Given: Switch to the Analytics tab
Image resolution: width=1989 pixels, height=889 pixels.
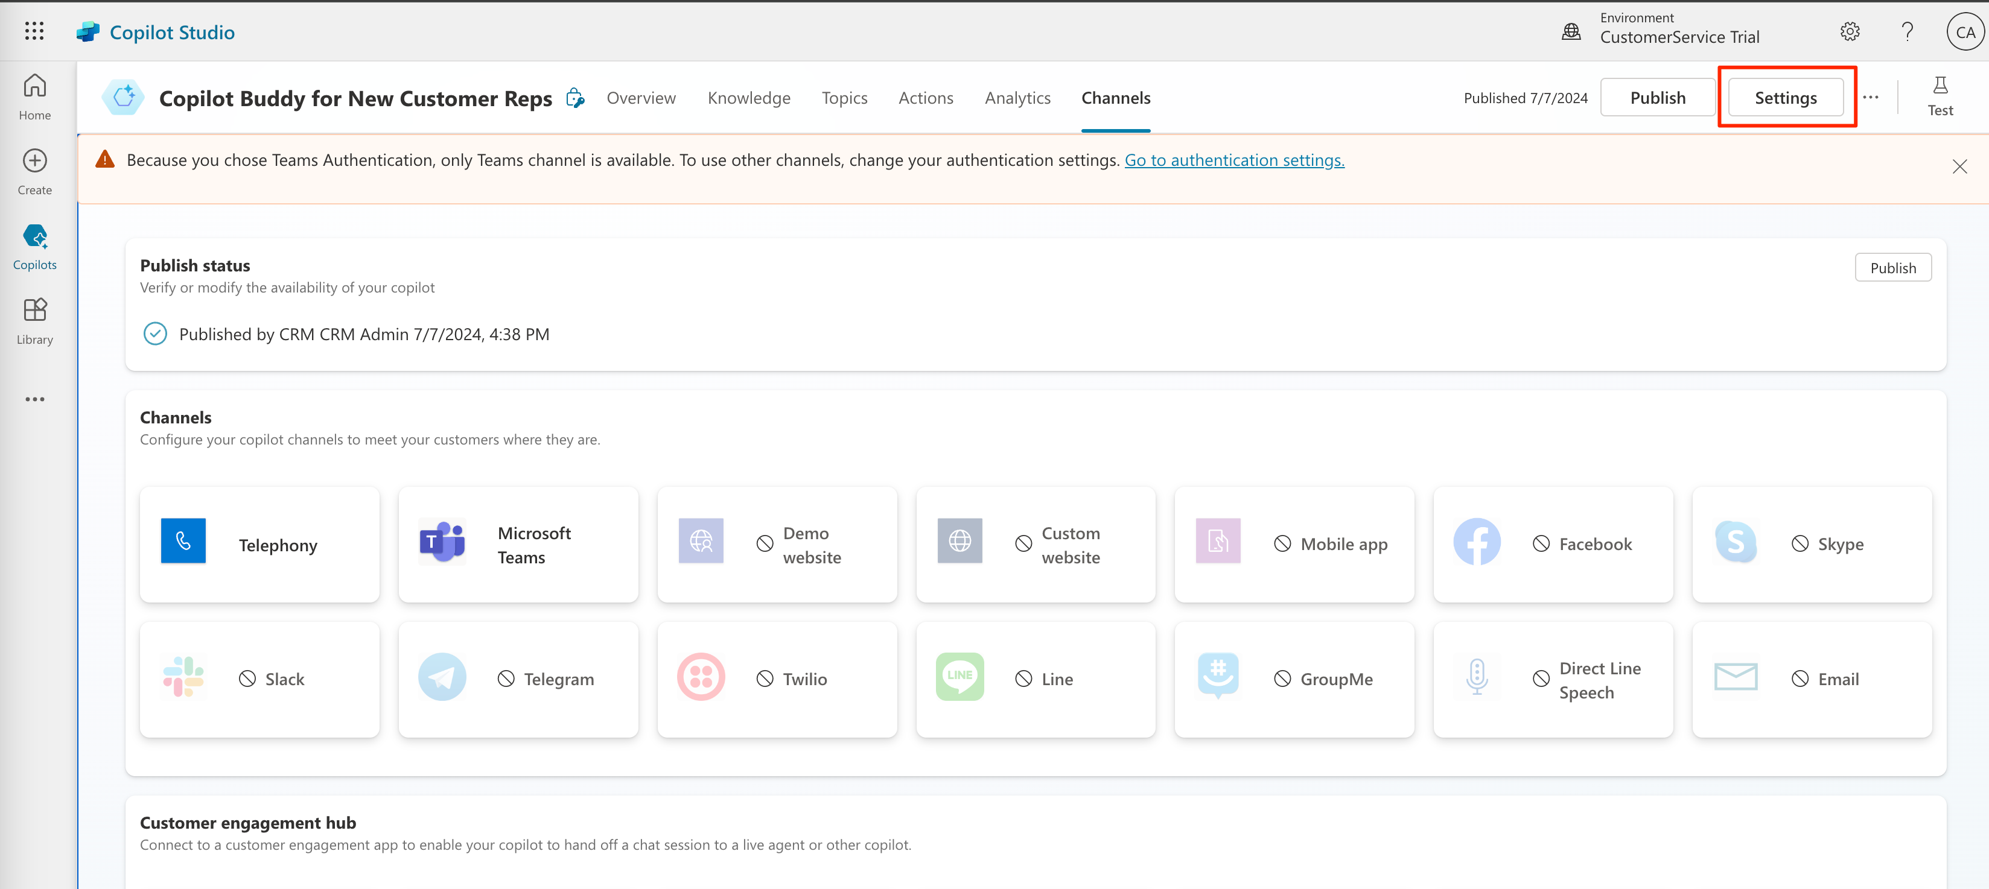Looking at the screenshot, I should [x=1017, y=97].
